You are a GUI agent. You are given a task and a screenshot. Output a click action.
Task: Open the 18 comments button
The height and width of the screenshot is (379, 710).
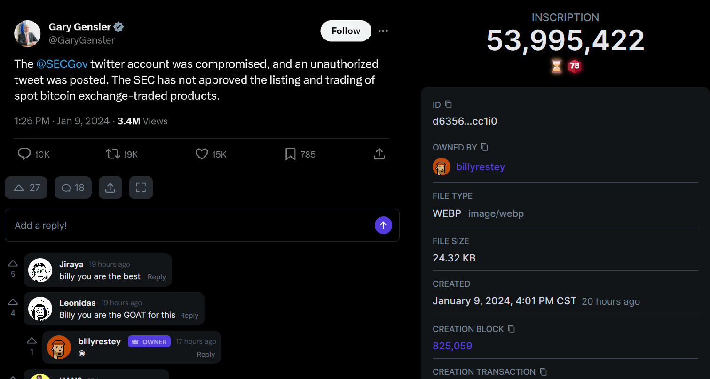click(x=73, y=188)
